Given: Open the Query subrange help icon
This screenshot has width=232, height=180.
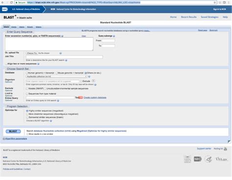Looking at the screenshot, I should 114,36.
